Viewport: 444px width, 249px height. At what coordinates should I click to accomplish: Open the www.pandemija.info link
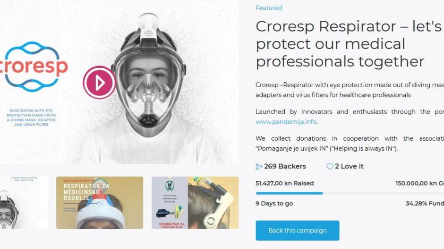click(286, 122)
